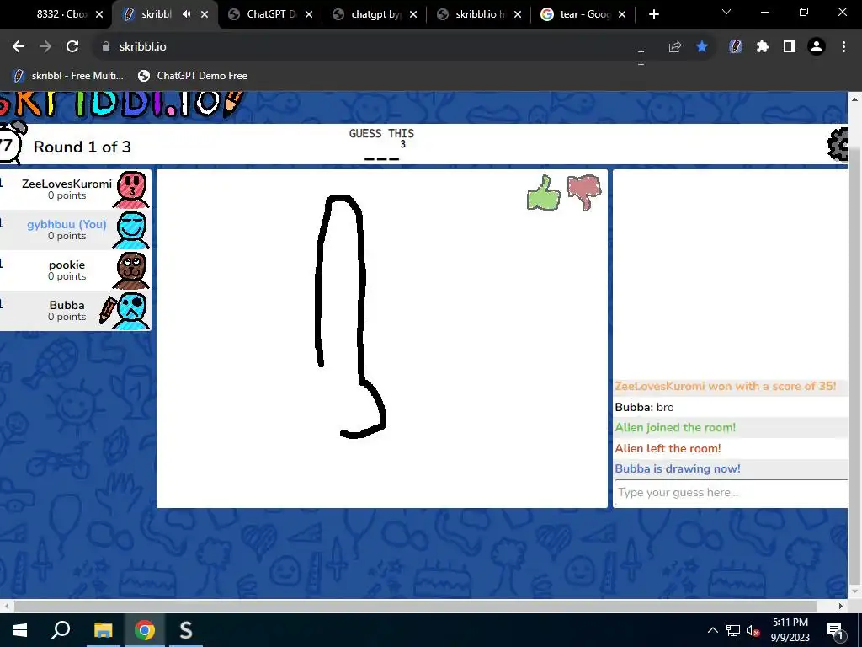The width and height of the screenshot is (862, 647).
Task: Click the Chrome taskbar icon
Action: tap(145, 630)
